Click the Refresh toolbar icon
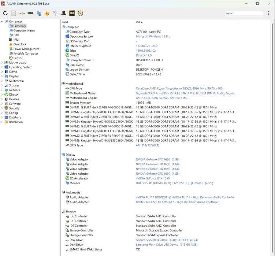The width and height of the screenshot is (275, 256). click(x=5, y=13)
